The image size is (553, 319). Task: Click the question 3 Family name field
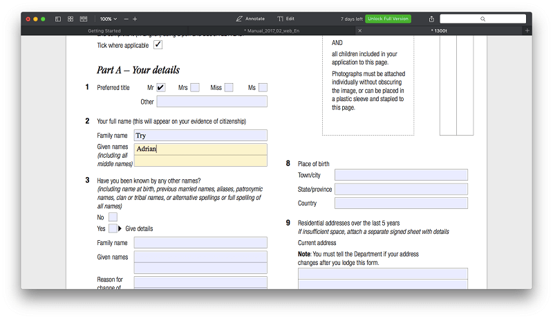tap(200, 243)
